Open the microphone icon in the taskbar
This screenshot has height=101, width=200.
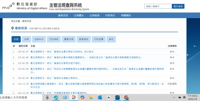click(x=47, y=97)
